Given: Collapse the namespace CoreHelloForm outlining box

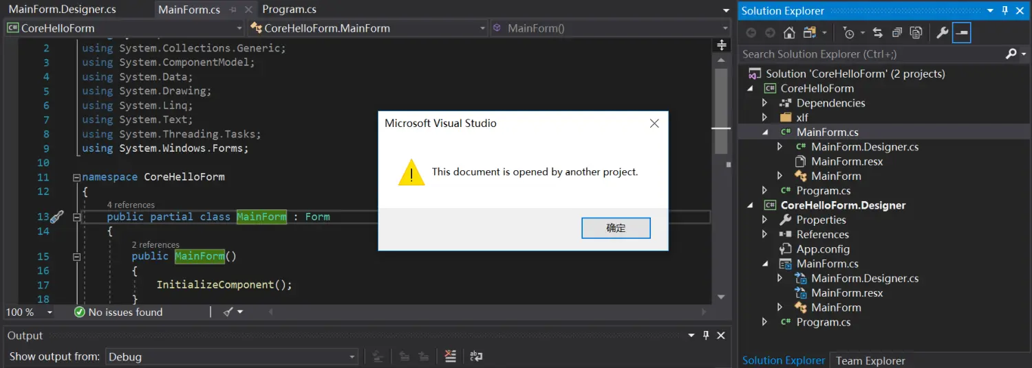Looking at the screenshot, I should 76,177.
